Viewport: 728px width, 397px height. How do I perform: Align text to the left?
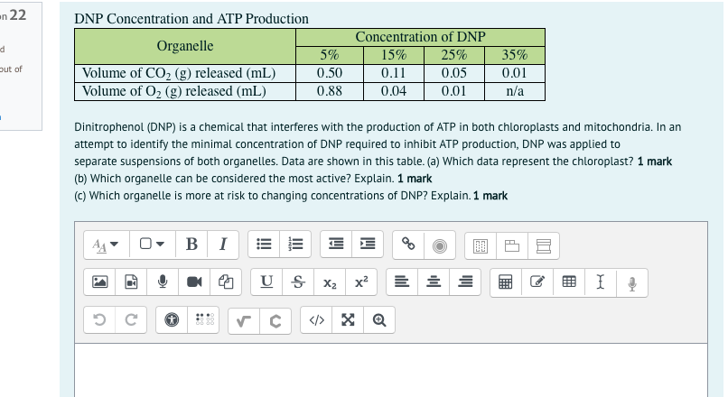tap(402, 282)
